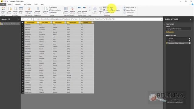Click the fx button in the formula bar
Screen dimensions: 194x109
click(32, 19)
